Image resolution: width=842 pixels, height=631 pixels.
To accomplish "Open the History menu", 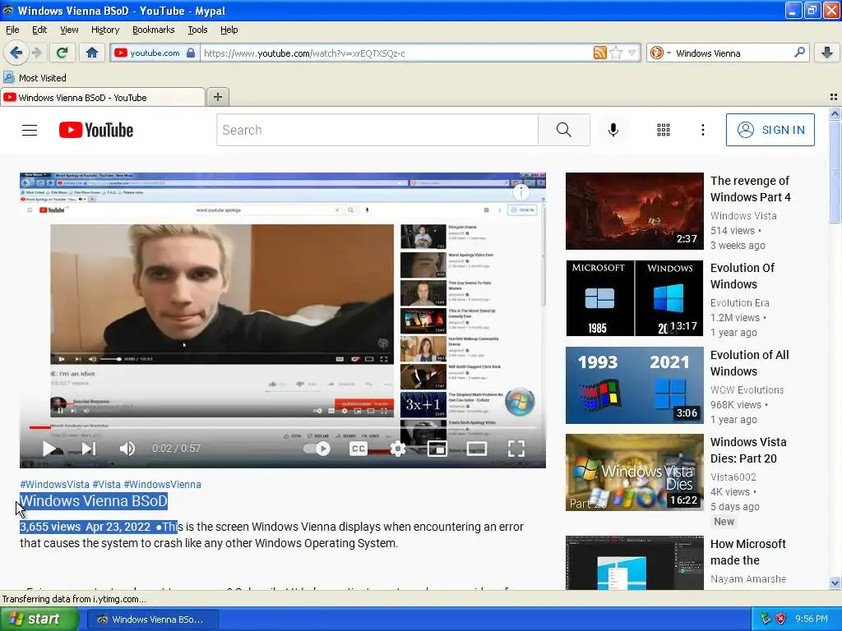I will coord(104,30).
